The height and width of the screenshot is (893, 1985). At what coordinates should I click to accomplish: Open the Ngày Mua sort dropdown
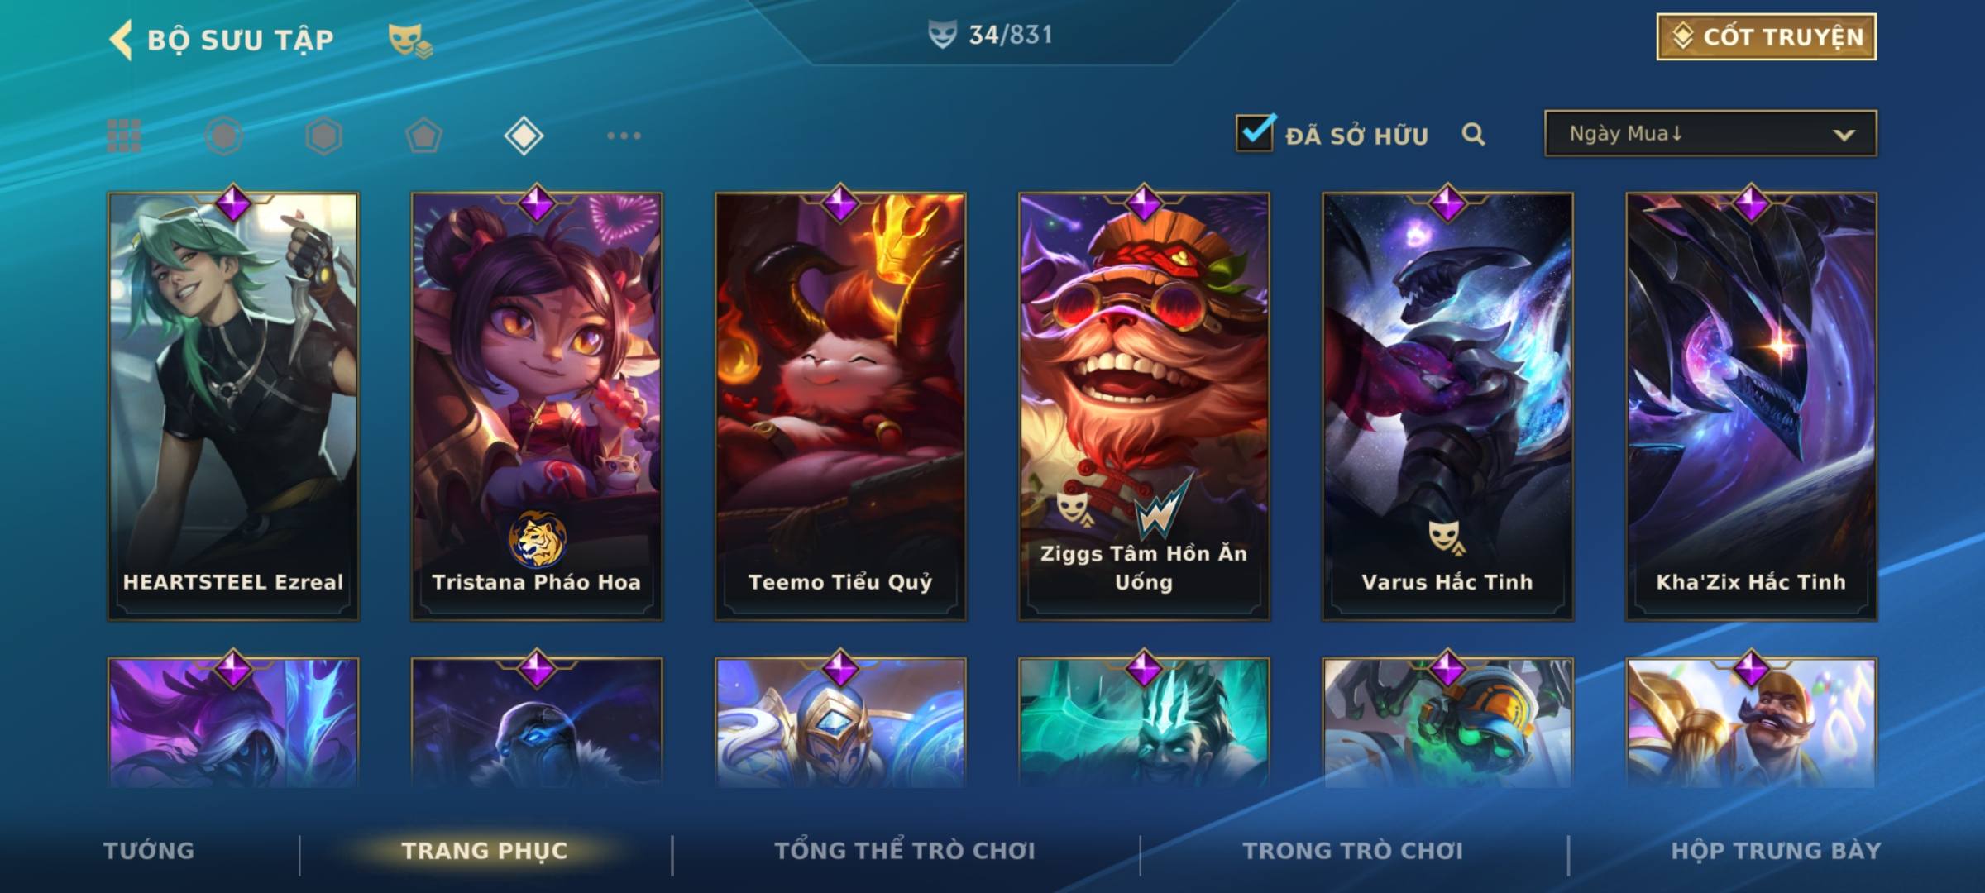tap(1710, 133)
